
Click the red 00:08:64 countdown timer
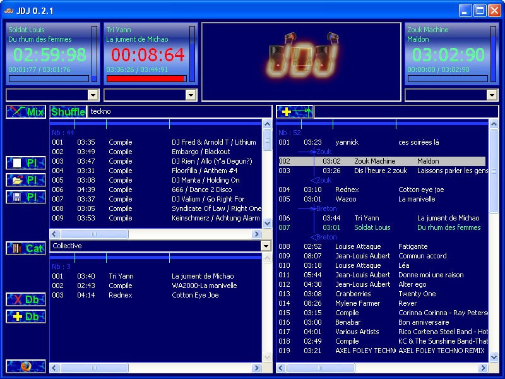[148, 54]
